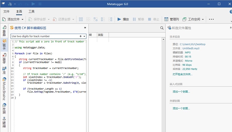This screenshot has height=132, width=232.
Task: Click 打开包含文件夹 link
Action: point(183,74)
